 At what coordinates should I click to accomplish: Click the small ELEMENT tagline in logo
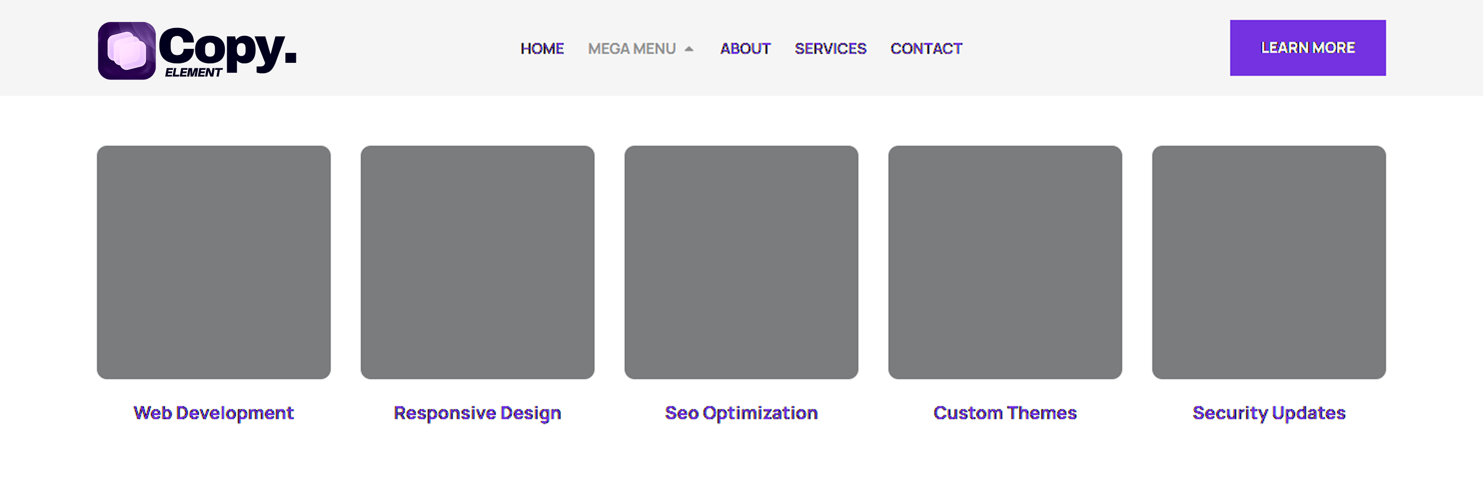click(x=193, y=72)
